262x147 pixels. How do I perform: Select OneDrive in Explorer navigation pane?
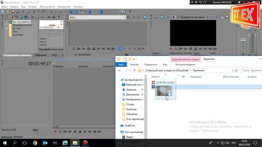click(x=130, y=125)
